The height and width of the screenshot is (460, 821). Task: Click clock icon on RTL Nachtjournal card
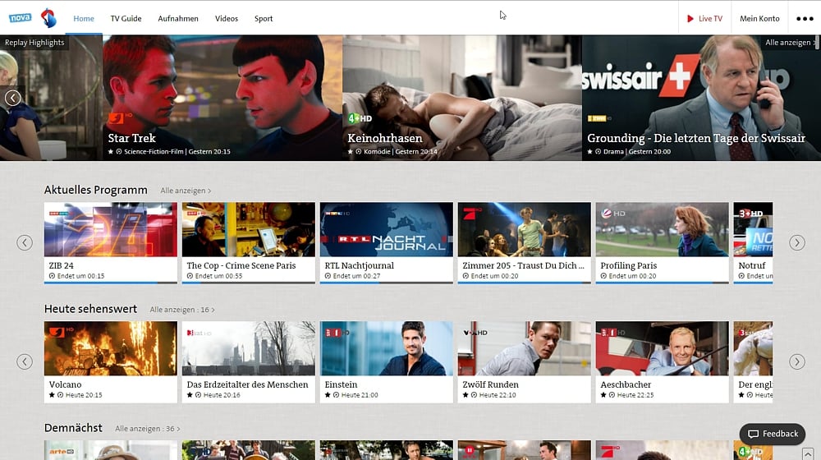click(328, 276)
